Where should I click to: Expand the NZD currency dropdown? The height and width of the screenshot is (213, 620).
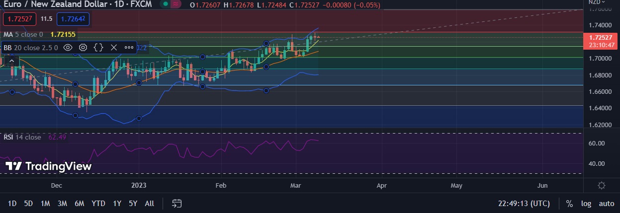pos(596,2)
